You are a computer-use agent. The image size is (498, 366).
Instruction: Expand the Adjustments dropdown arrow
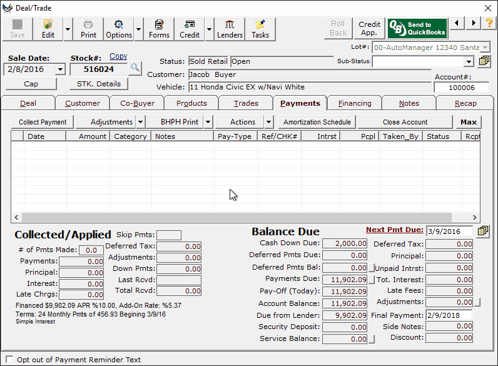tap(141, 122)
